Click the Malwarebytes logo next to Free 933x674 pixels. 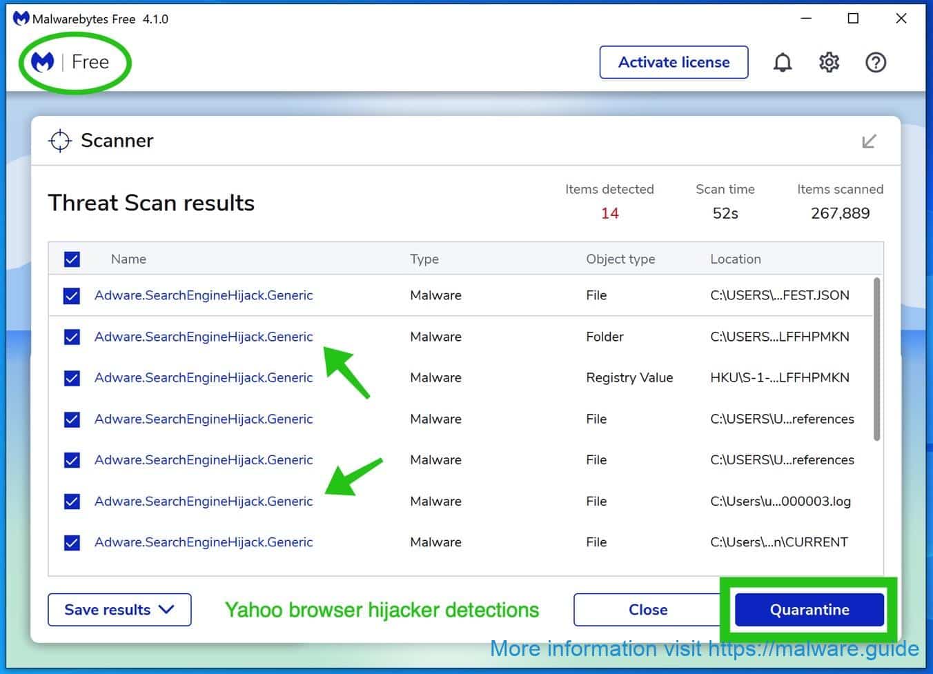(x=43, y=62)
